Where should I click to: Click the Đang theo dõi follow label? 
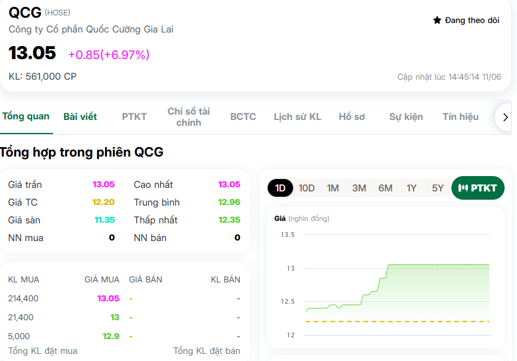(472, 21)
